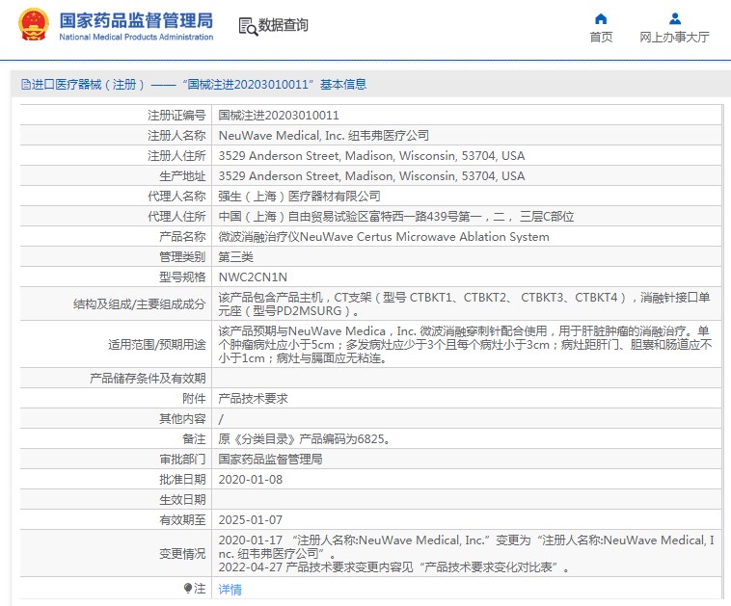This screenshot has height=606, width=731.
Task: Select model value NWC2CN1N
Action: click(253, 277)
